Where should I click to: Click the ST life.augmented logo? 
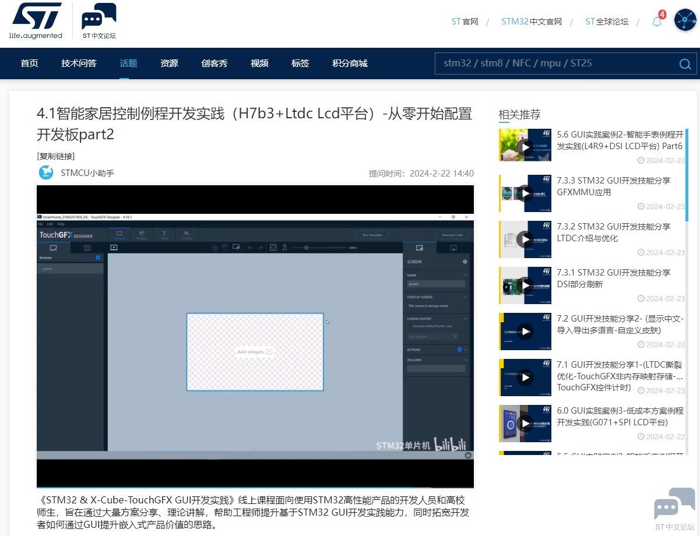(36, 21)
